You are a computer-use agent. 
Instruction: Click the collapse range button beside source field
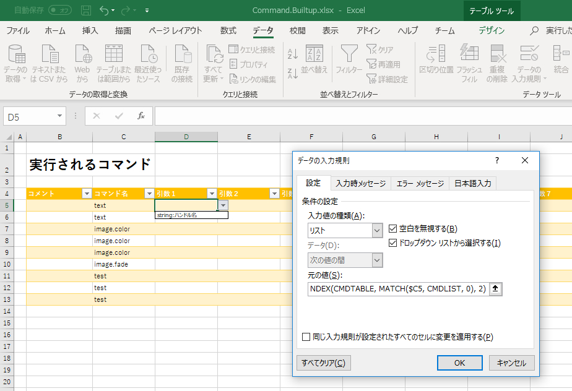(495, 288)
